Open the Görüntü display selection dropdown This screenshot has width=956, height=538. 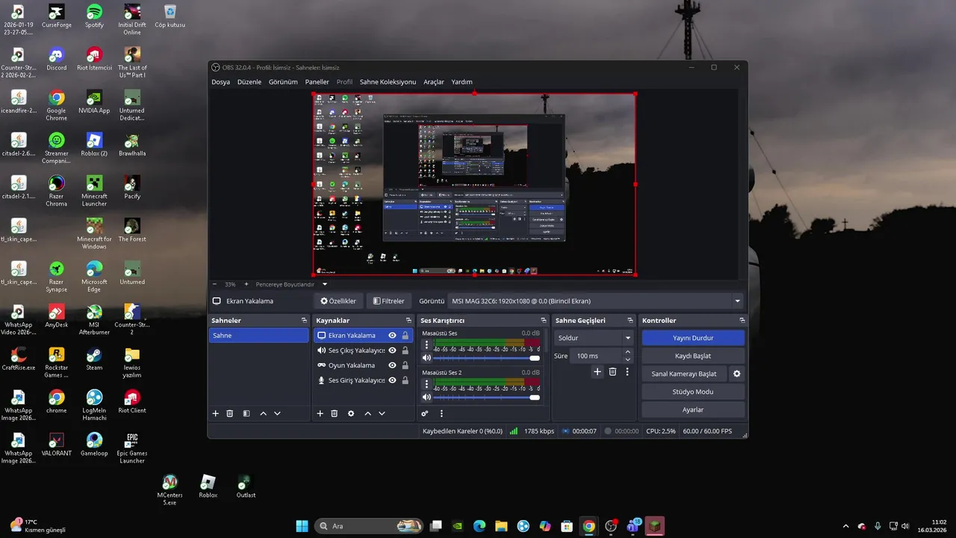(x=596, y=301)
